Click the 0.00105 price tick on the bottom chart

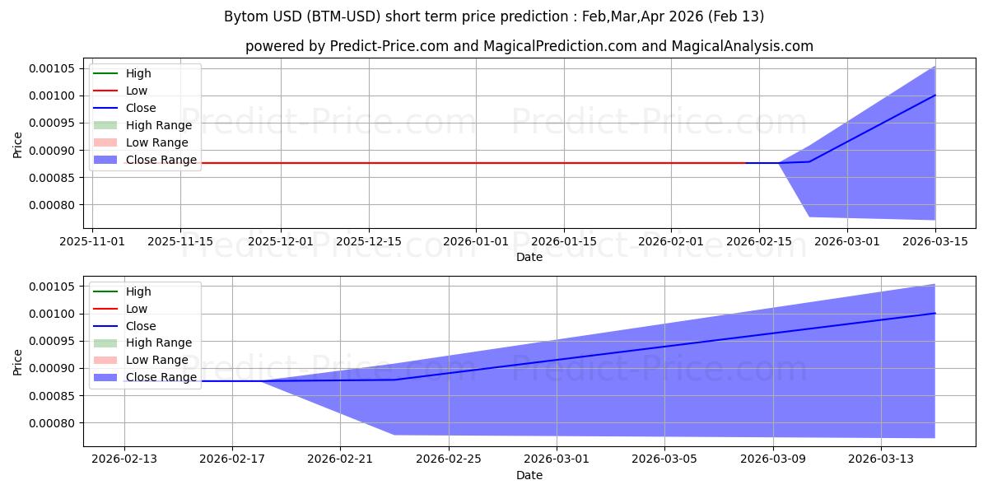pos(54,287)
